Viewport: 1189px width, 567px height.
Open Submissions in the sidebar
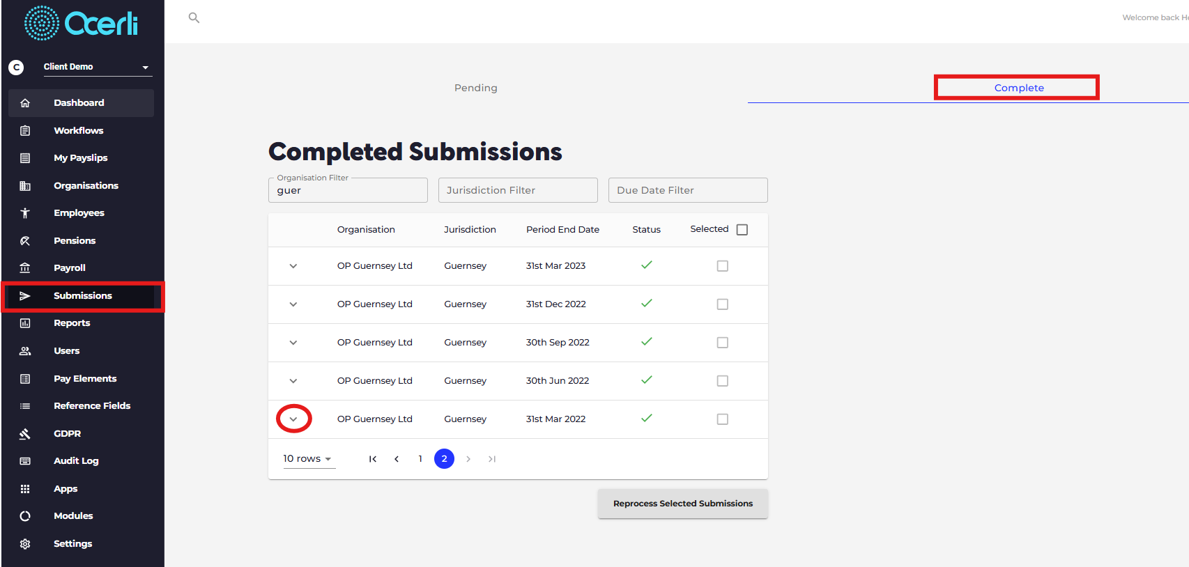click(82, 296)
